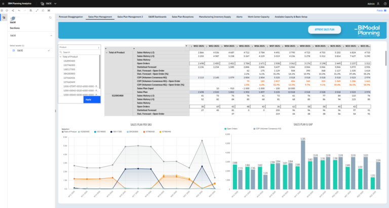
Task: Click the APPROVE SALES PLAN button
Action: pyautogui.click(x=324, y=29)
